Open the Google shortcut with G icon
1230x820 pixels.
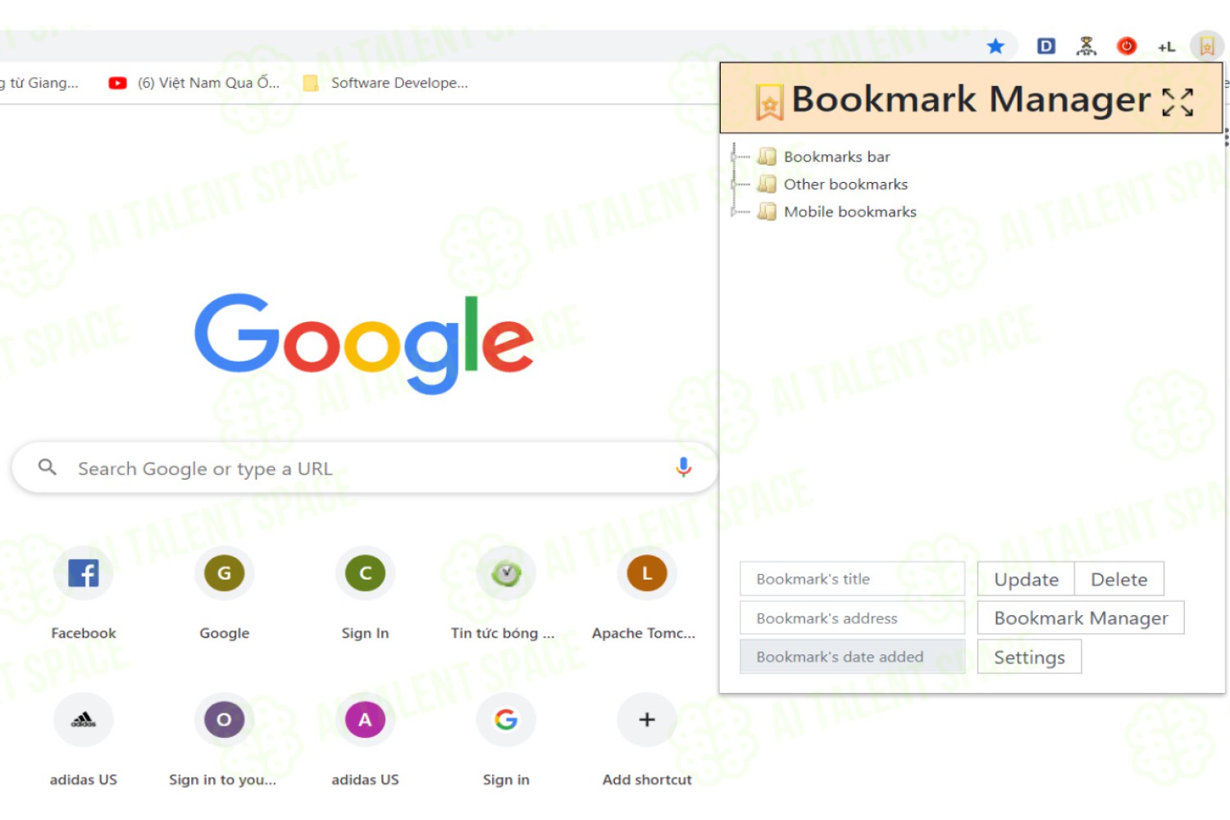[x=224, y=593]
